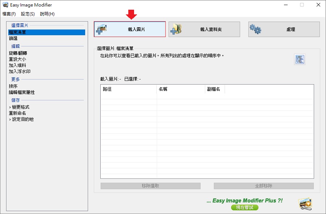Open the 重設大小 resize option
Screen dimensions: 326x214
17,59
